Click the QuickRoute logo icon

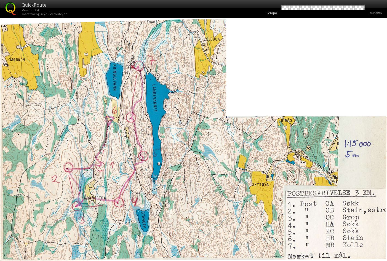11,8
